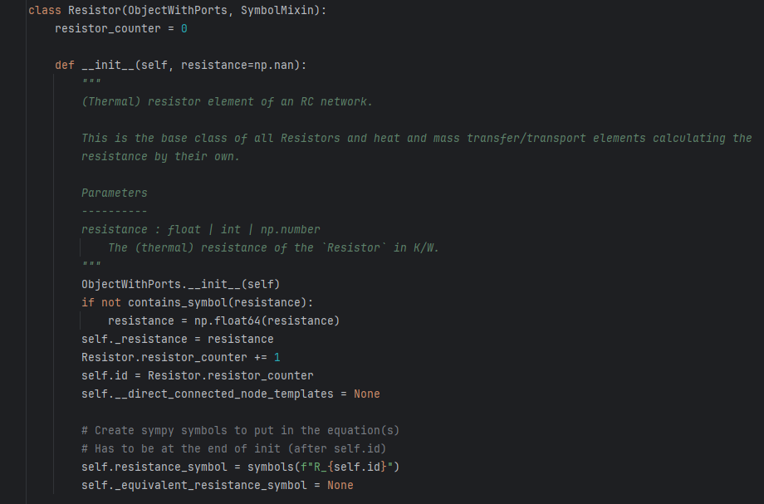The width and height of the screenshot is (764, 504).
Task: Click the 'Resistor.resistor_counter += 1' statement
Action: pyautogui.click(x=180, y=357)
